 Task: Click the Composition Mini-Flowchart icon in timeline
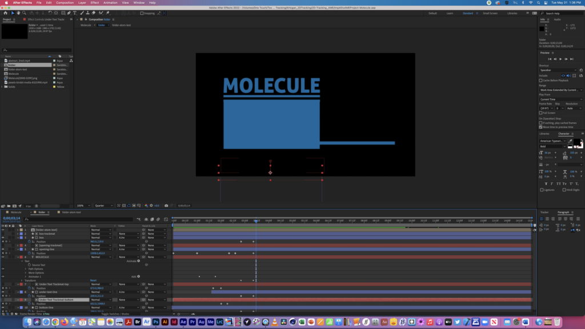click(139, 219)
